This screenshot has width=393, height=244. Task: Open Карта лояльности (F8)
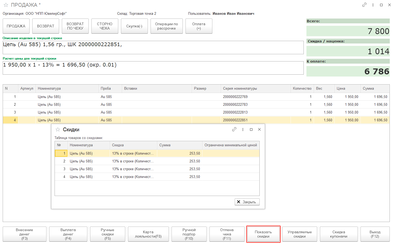click(x=148, y=234)
